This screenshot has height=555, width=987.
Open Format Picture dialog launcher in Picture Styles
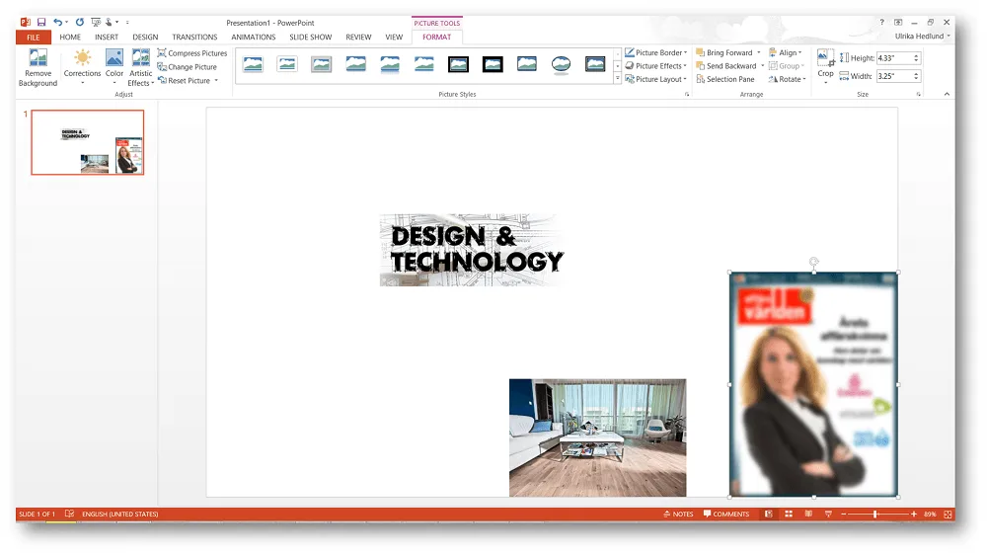coord(687,95)
